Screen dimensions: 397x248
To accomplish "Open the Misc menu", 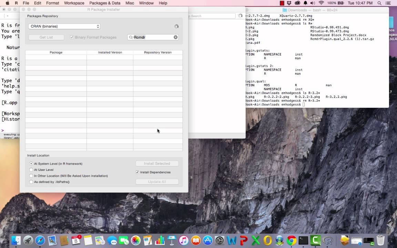I will click(130, 3).
